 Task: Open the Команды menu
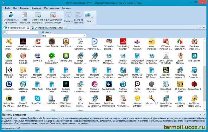(36, 8)
